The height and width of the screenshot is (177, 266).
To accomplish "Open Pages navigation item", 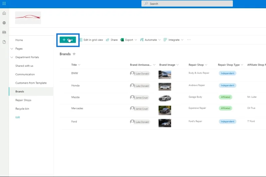I will (x=19, y=48).
